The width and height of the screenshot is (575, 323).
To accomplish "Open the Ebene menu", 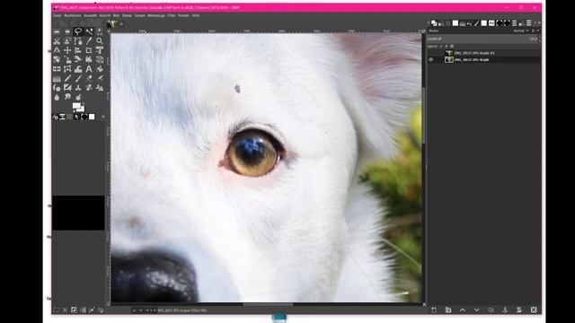I will tap(127, 16).
